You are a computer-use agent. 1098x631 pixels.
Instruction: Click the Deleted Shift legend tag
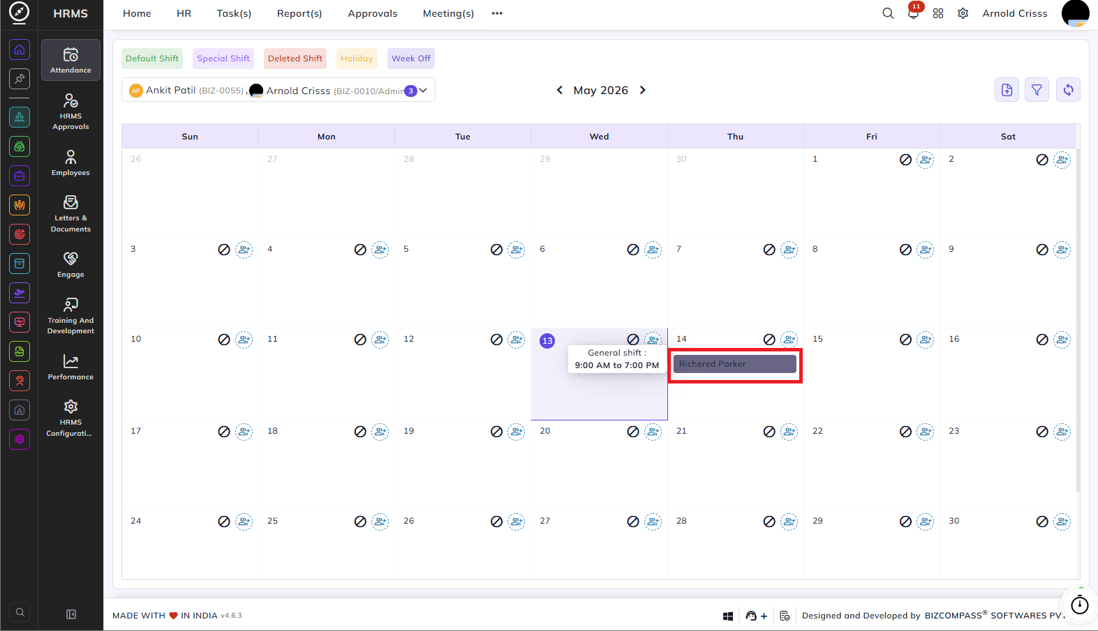(295, 59)
